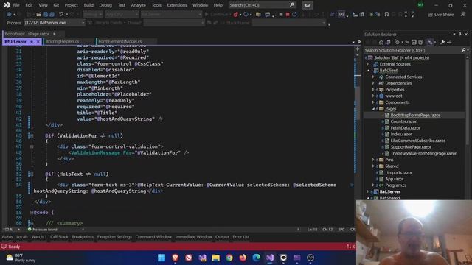Screen dimensions: 472x265
Task: Open the Any CPU platform dropdown
Action: coord(122,14)
